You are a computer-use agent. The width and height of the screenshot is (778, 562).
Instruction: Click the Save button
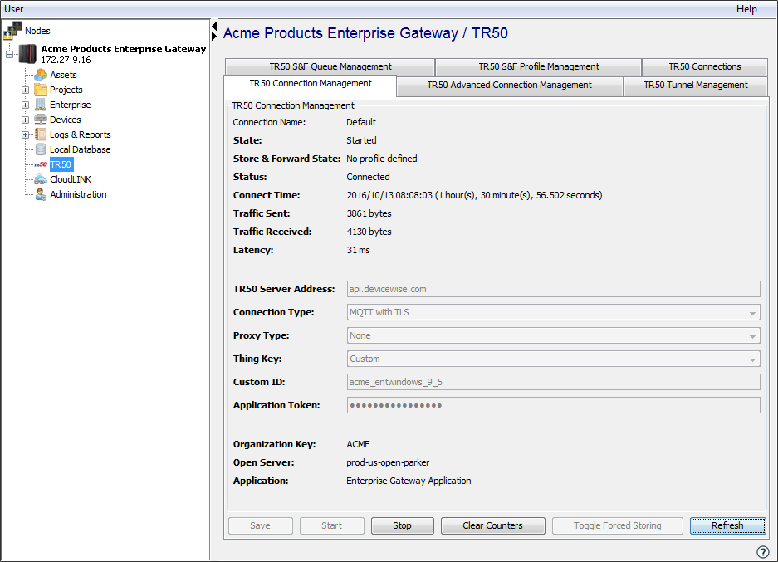click(x=261, y=525)
